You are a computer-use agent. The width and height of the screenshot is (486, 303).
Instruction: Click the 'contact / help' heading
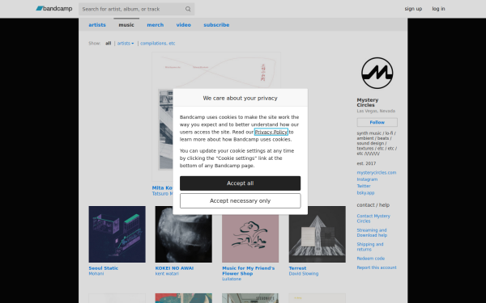pyautogui.click(x=373, y=205)
